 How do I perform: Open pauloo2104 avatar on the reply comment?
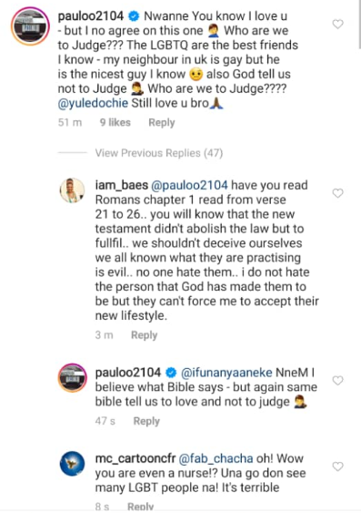72,377
